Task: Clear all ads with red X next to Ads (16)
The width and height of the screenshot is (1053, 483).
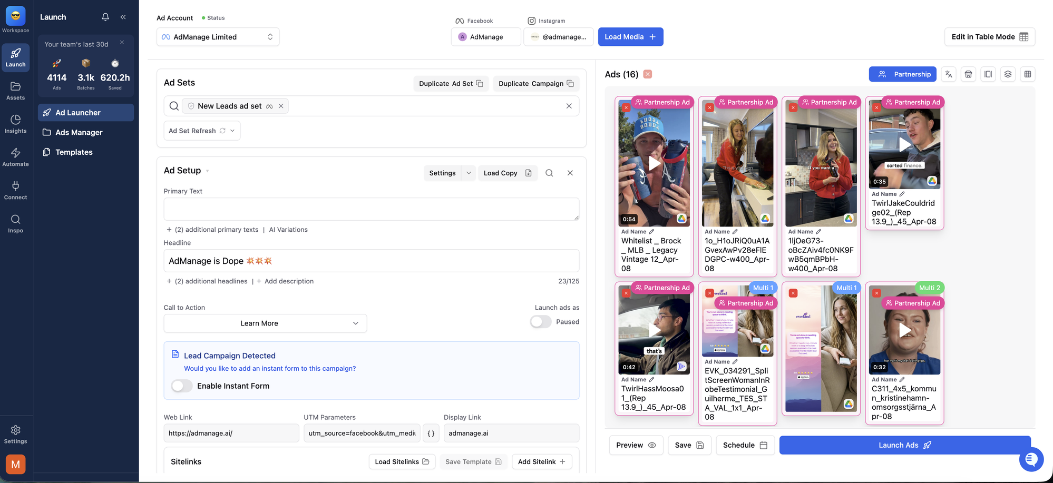Action: coord(648,74)
